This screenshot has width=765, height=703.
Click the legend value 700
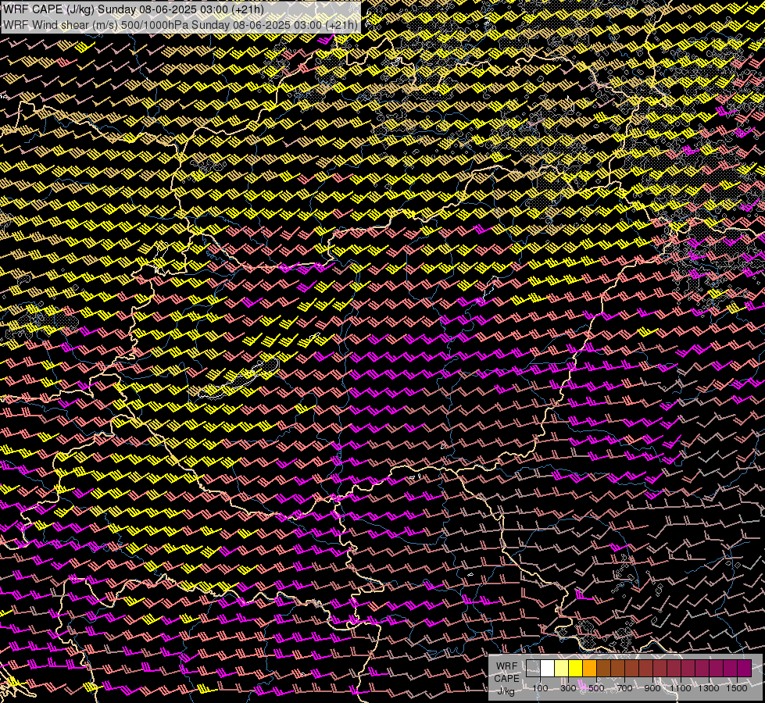pos(625,688)
